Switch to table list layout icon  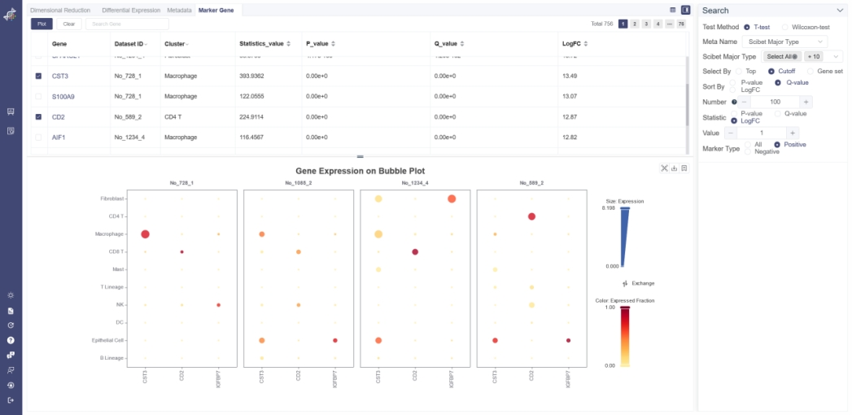click(x=673, y=10)
